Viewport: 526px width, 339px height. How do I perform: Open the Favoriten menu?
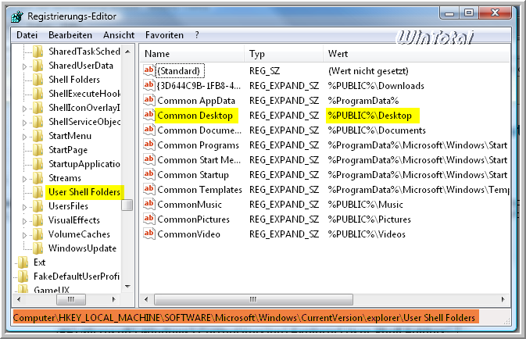click(164, 35)
